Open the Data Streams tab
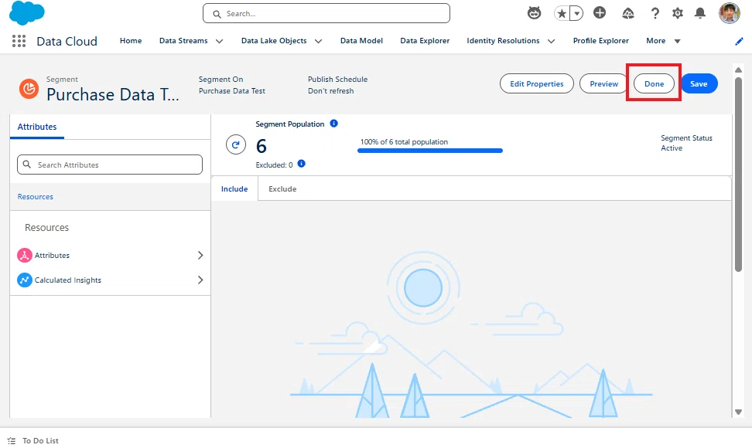752x448 pixels. pos(183,41)
